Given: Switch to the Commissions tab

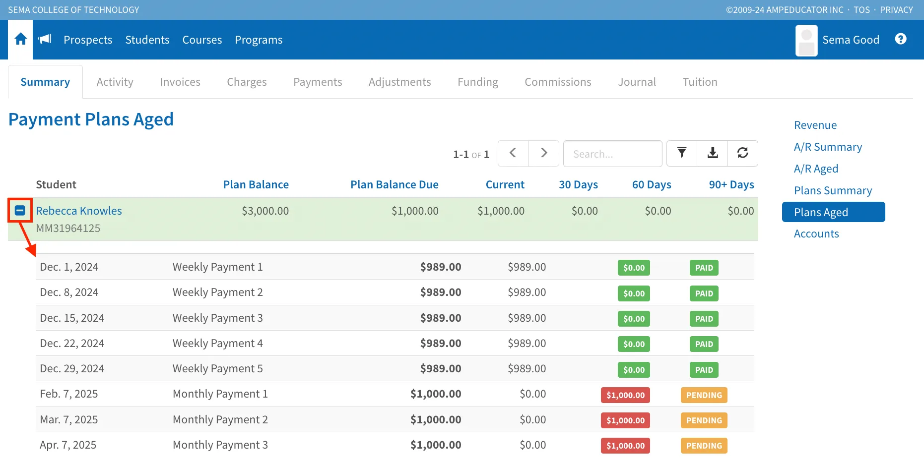Looking at the screenshot, I should [x=558, y=82].
